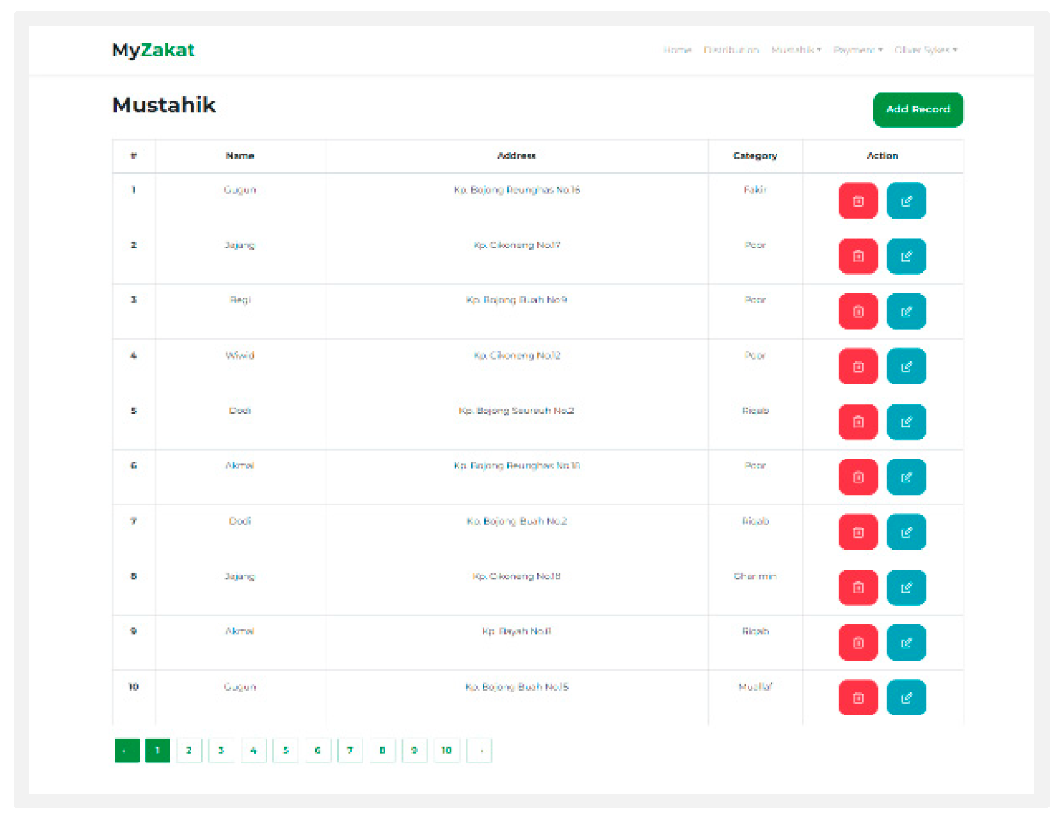Delete the record for Gugun in row 1

tap(858, 201)
